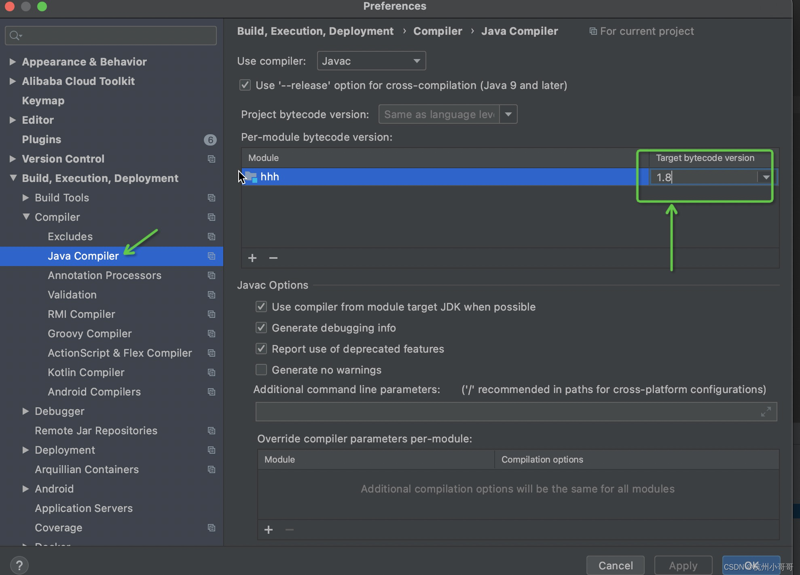This screenshot has width=800, height=575.
Task: Click the search magnifier in the sidebar
Action: (13, 35)
